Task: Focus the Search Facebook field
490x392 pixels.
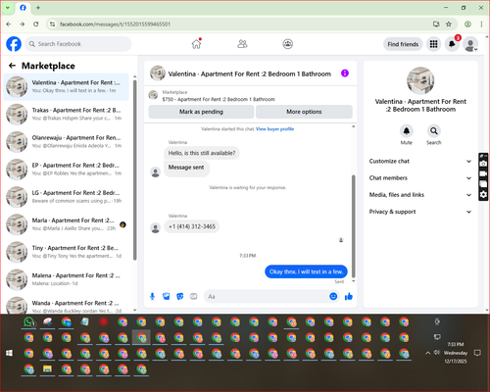Action: point(78,44)
